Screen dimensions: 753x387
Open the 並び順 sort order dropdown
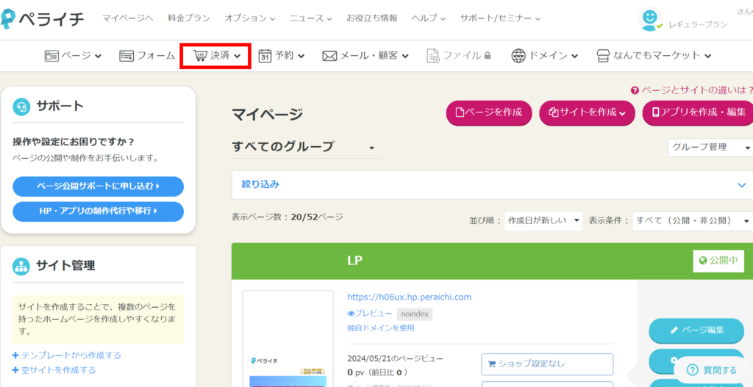(543, 220)
